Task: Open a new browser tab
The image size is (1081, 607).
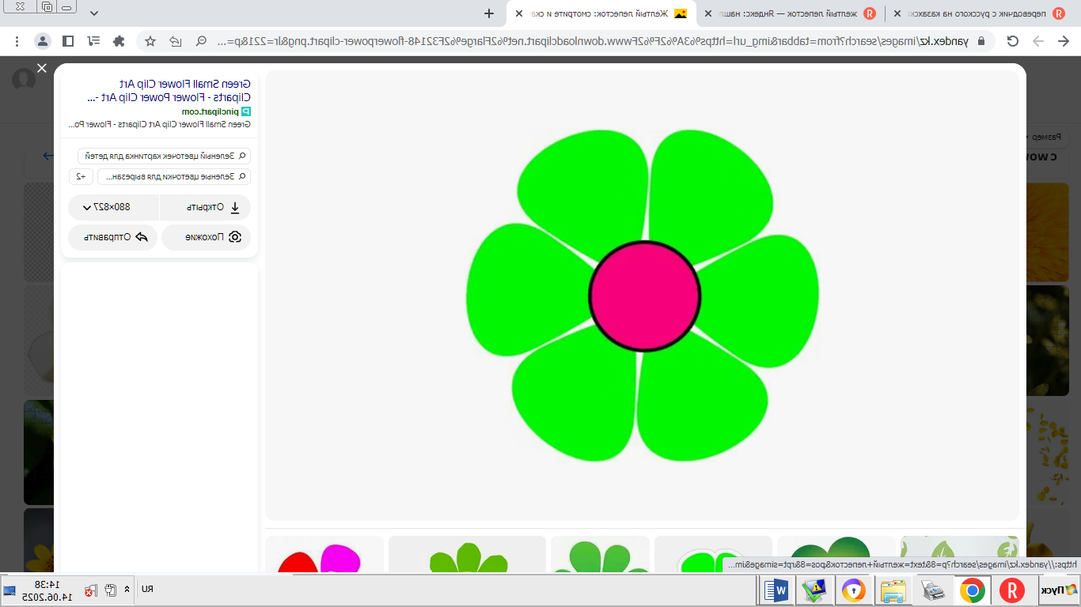Action: coord(489,13)
